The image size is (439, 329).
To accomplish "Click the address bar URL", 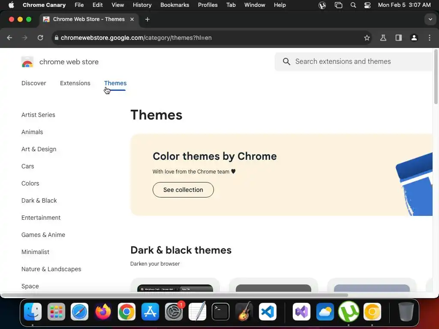I will pos(136,38).
